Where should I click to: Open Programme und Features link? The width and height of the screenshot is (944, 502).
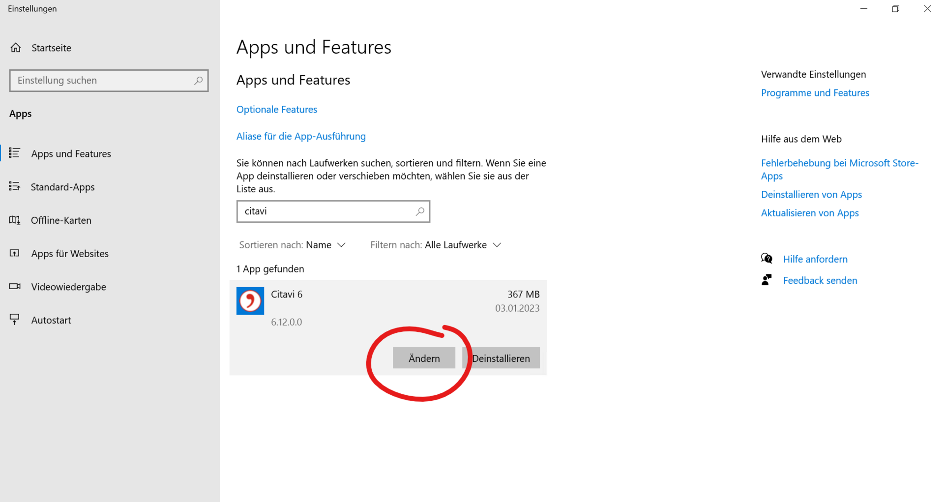tap(815, 93)
